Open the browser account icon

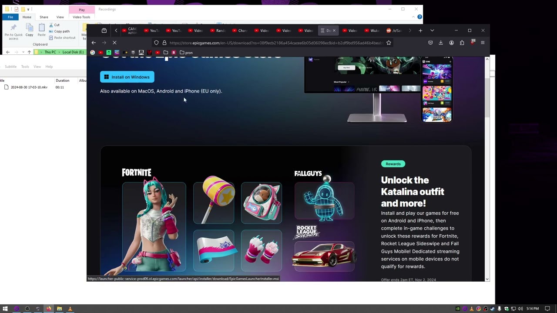(x=451, y=43)
